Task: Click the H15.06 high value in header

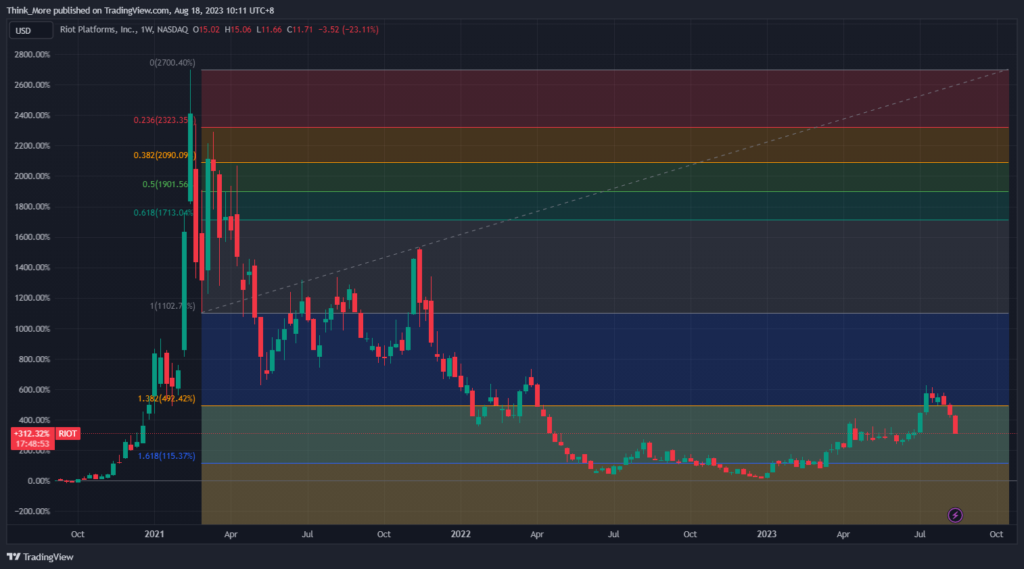Action: pos(238,30)
